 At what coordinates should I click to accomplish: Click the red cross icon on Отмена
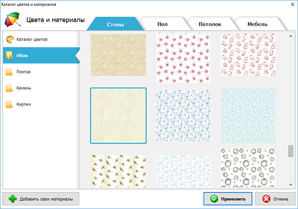coord(266,199)
